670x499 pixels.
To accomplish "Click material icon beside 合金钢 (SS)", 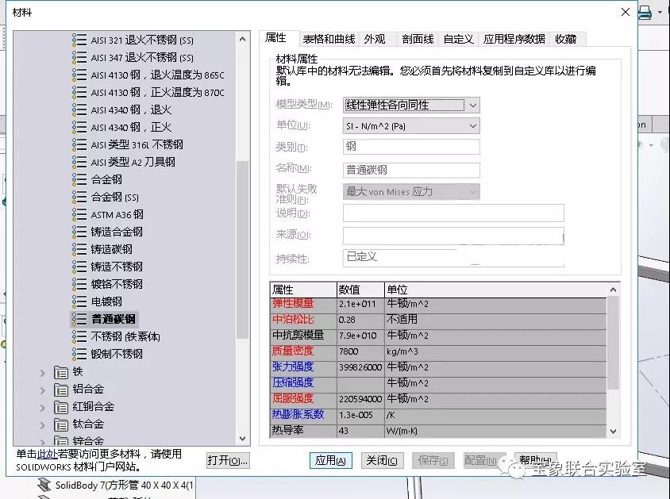I will (x=79, y=198).
